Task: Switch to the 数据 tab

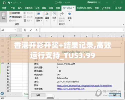Action: (x=44, y=8)
